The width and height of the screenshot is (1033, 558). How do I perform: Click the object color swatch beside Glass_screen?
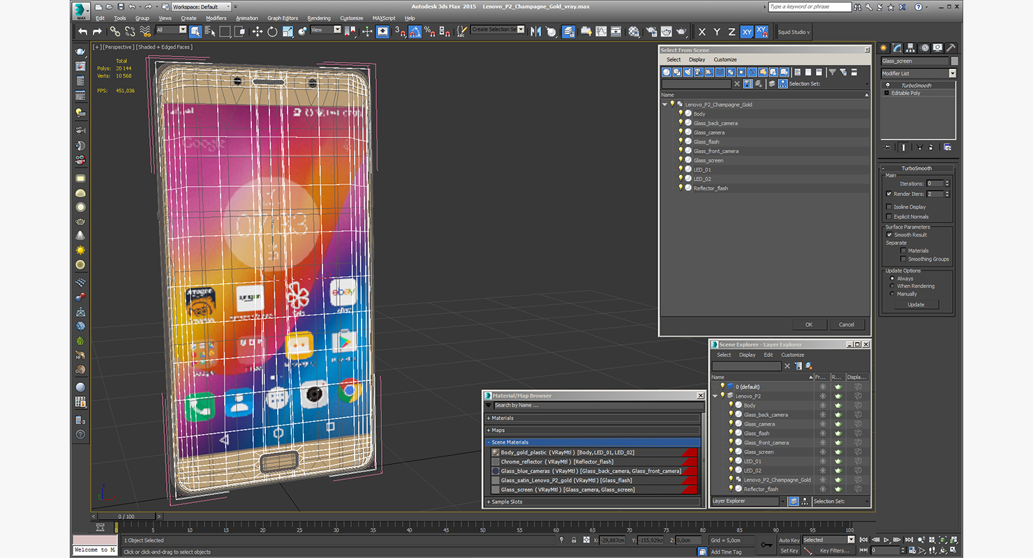pyautogui.click(x=954, y=61)
